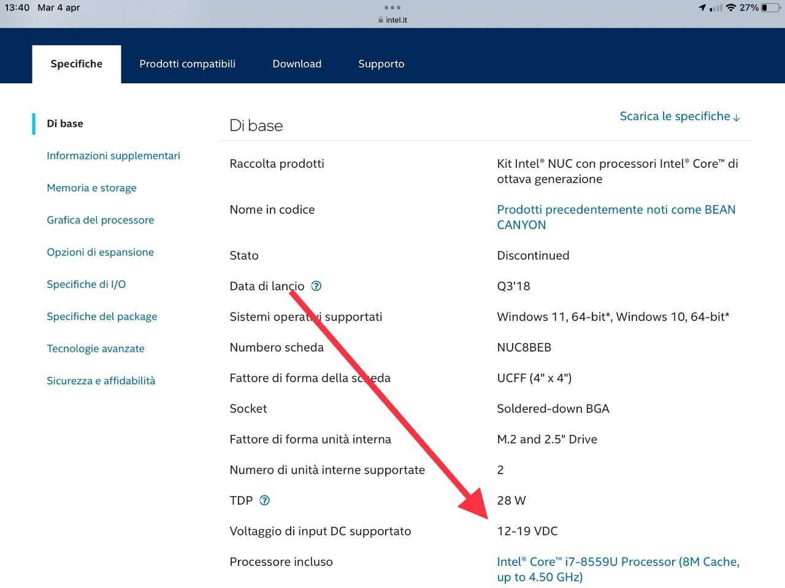This screenshot has width=785, height=588.
Task: Select the '28 W' TDP value
Action: (x=511, y=500)
